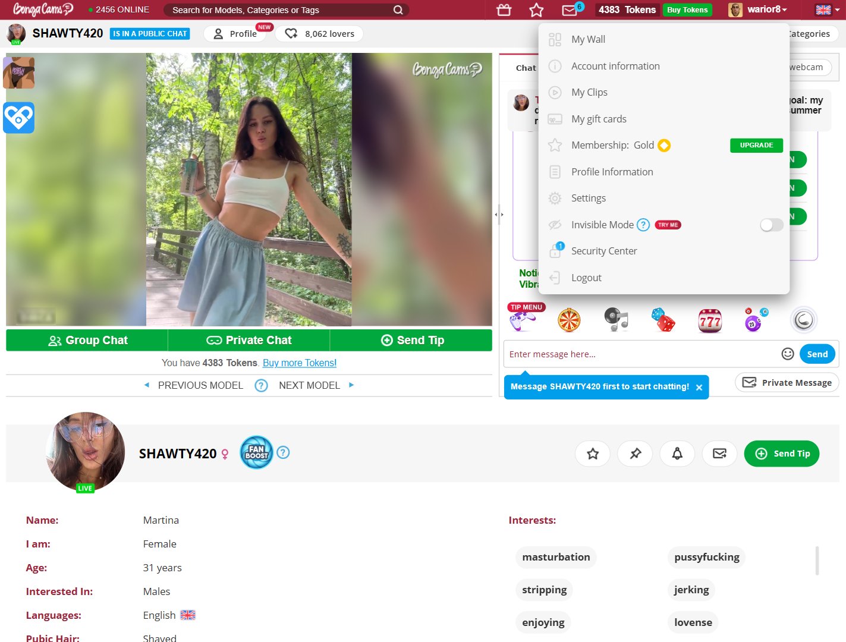Open the red and blue dice icon
The image size is (846, 642).
pyautogui.click(x=663, y=320)
